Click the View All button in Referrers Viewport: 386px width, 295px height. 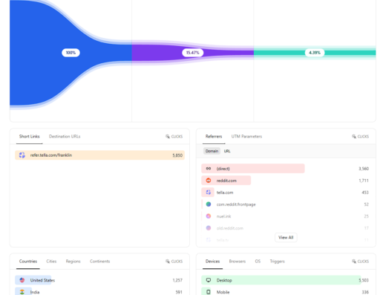[x=286, y=238]
